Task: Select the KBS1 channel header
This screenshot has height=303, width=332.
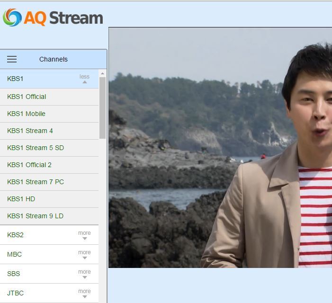Action: pos(49,79)
